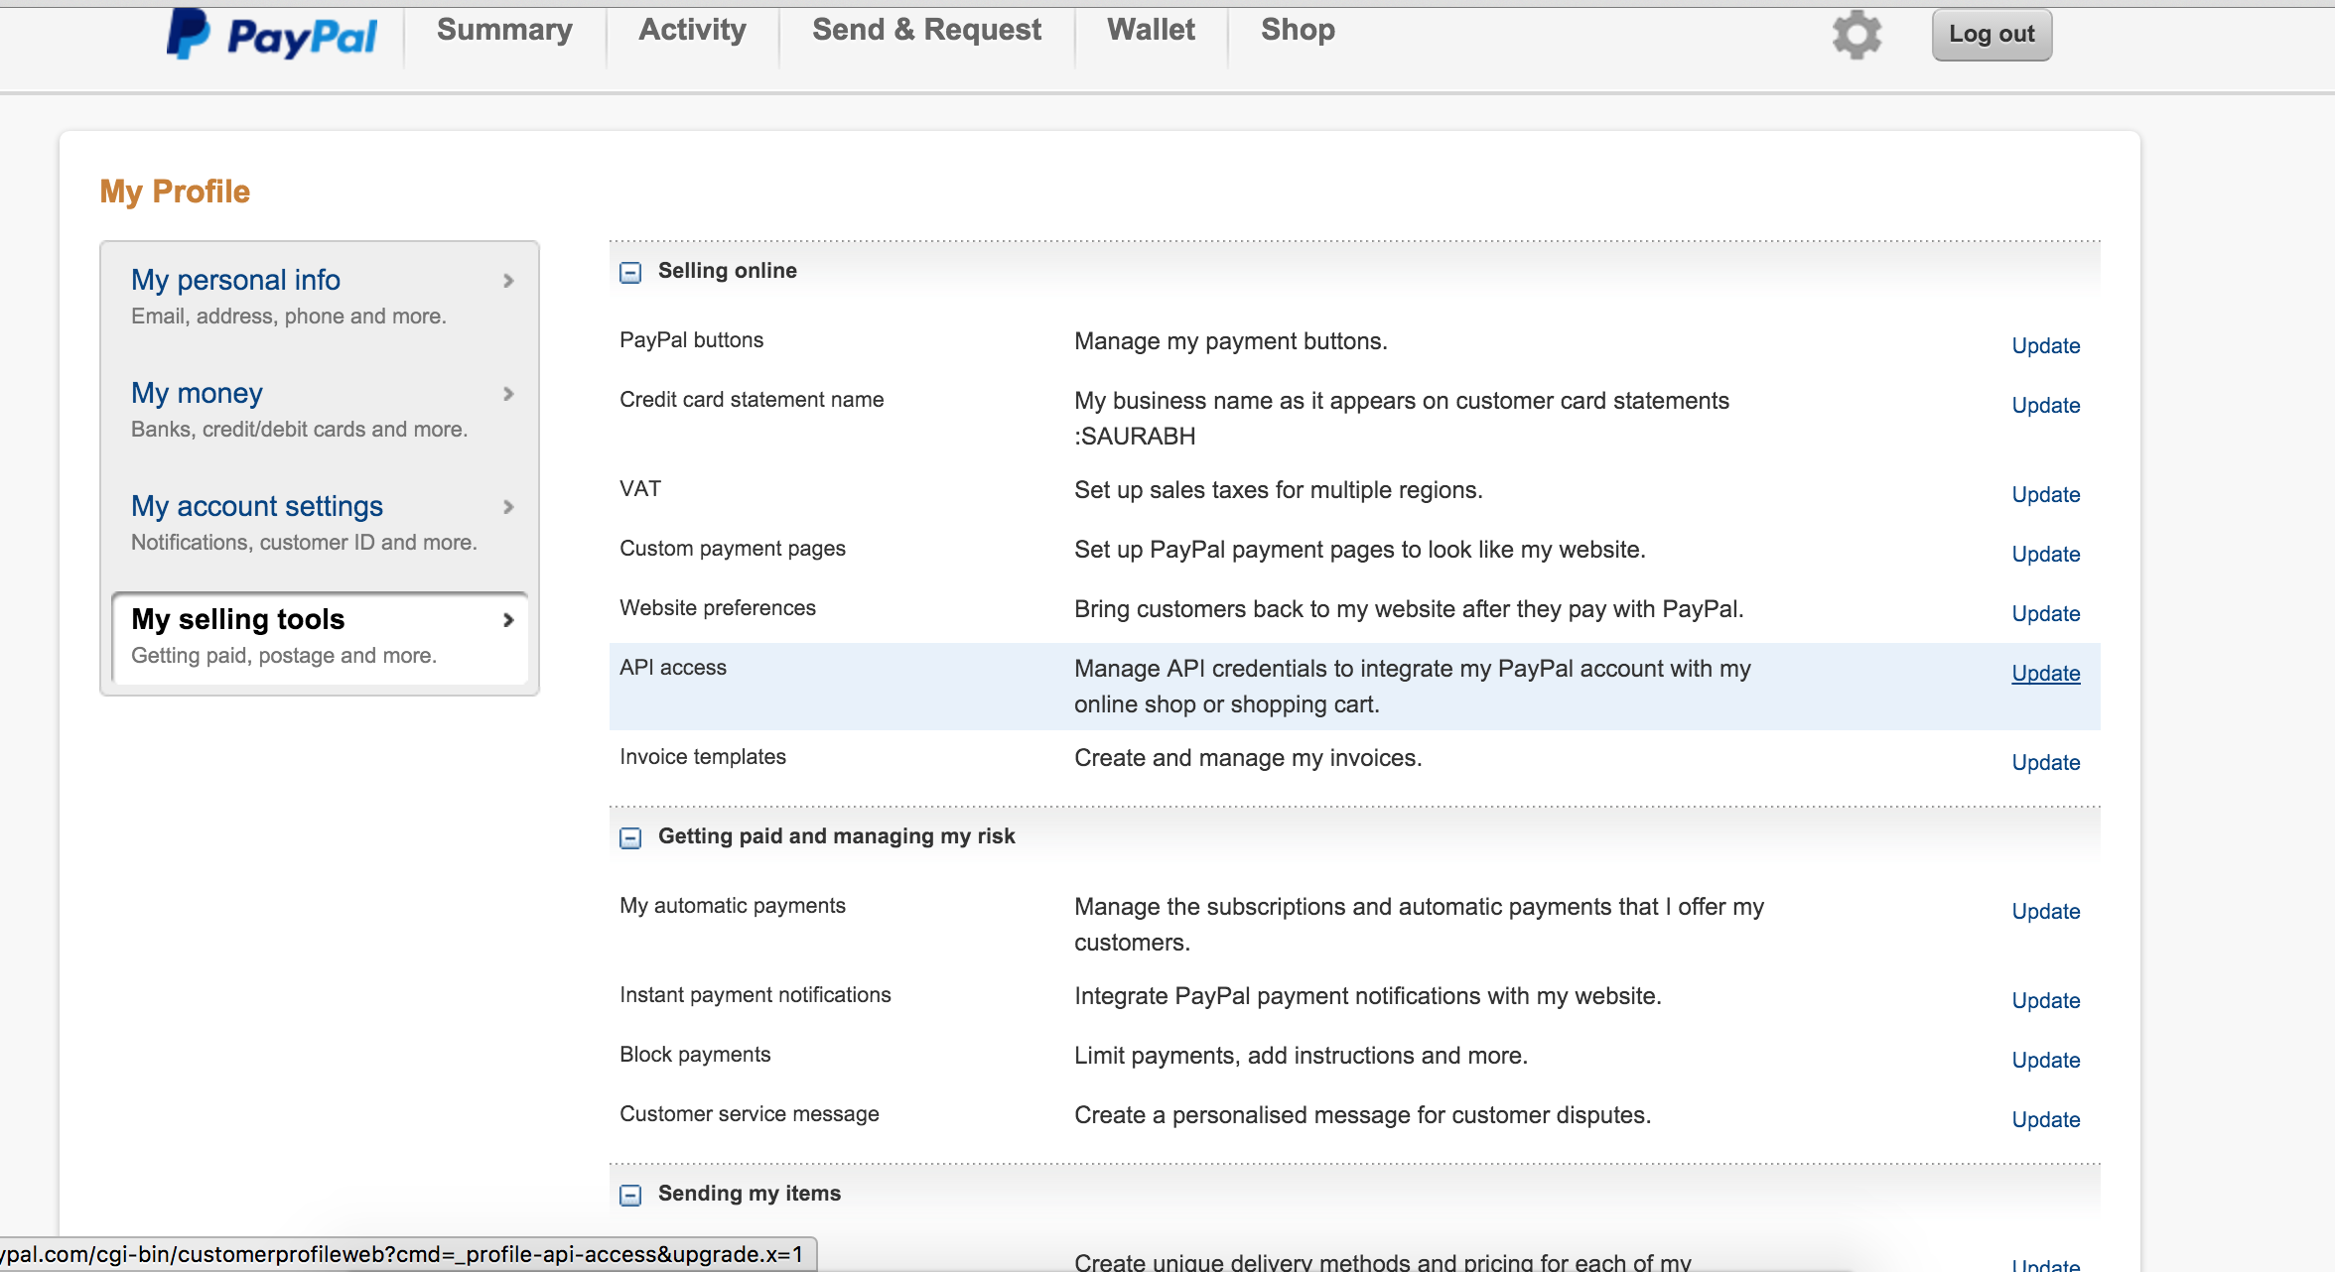Collapse the Sending my items section
The image size is (2335, 1272).
630,1195
